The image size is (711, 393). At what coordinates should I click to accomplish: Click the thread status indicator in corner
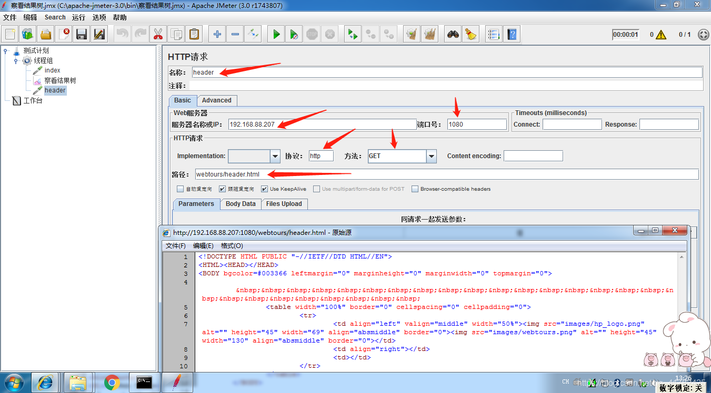coord(703,35)
